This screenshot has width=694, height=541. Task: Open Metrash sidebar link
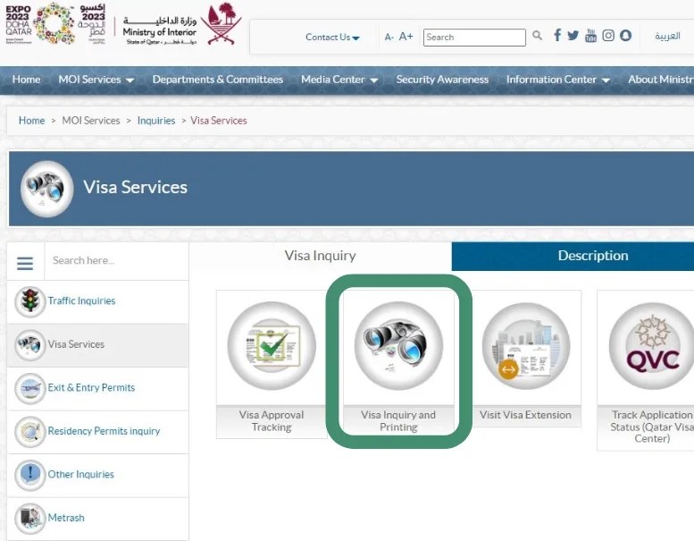pos(66,518)
